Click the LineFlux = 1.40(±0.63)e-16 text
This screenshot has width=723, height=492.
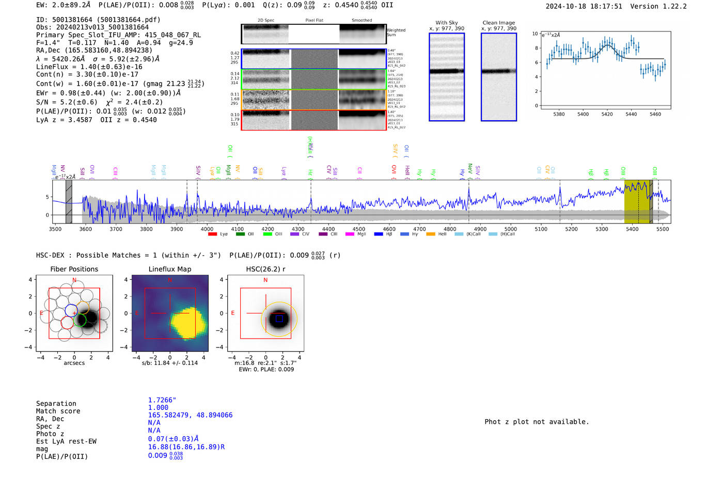[89, 67]
